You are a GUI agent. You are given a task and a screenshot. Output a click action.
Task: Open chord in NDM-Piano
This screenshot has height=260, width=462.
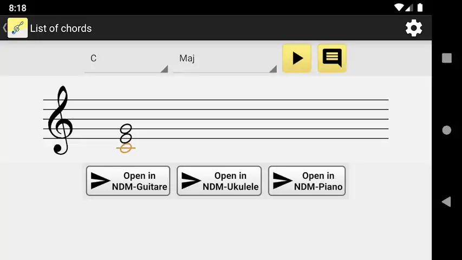click(x=307, y=181)
